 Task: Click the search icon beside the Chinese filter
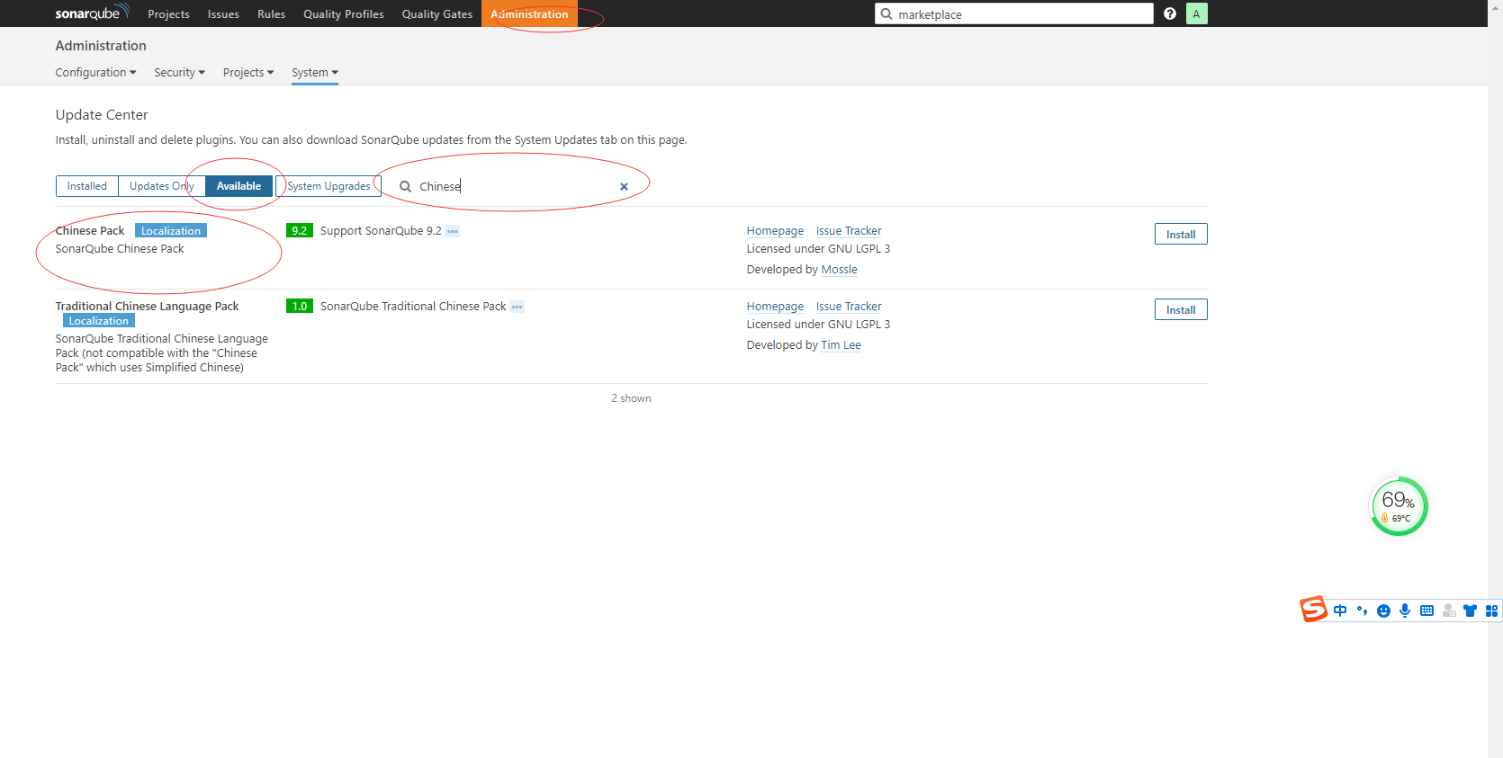point(406,186)
